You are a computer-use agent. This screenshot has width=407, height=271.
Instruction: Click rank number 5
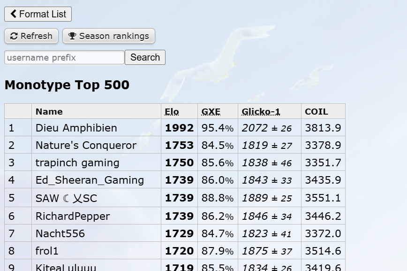(x=11, y=198)
